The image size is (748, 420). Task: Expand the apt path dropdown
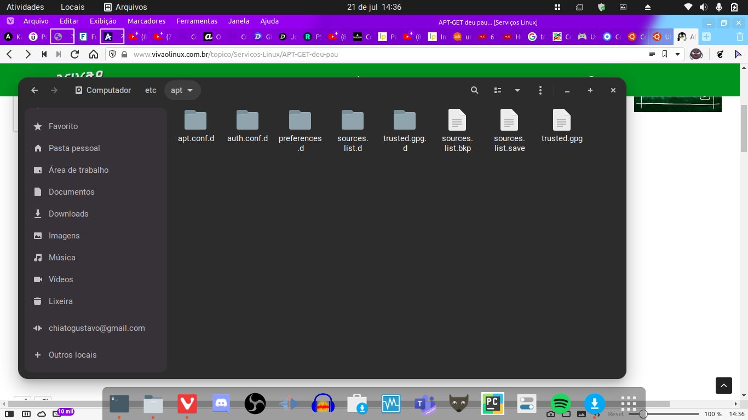tap(190, 90)
